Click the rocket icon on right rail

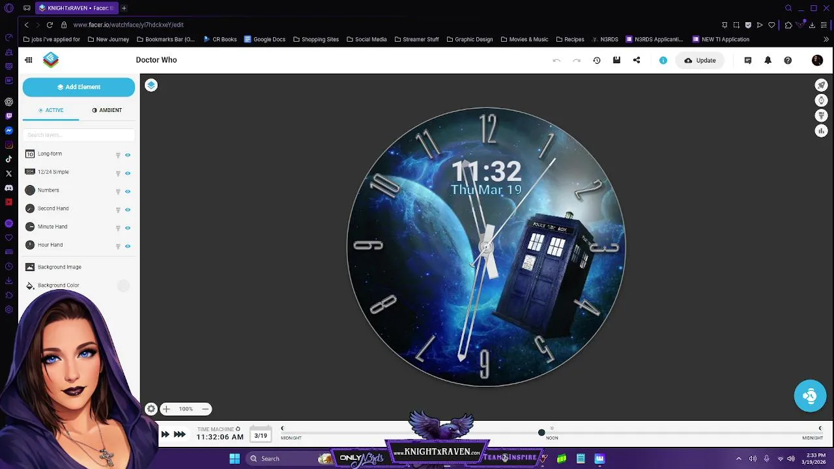coord(822,85)
